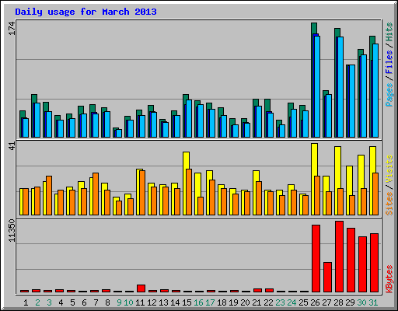398x311 pixels.
Task: Click the orange "Sites" legend label
Action: click(x=389, y=204)
